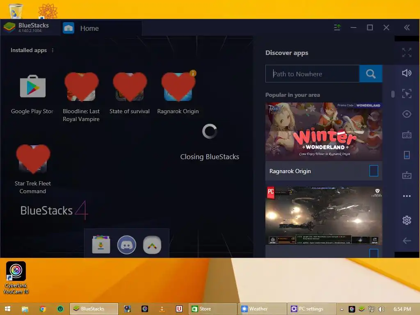Open the App Center dock icon
420x315 pixels.
coord(101,244)
